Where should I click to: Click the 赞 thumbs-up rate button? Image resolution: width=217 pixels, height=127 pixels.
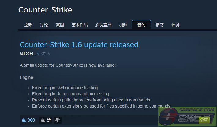coord(46,120)
